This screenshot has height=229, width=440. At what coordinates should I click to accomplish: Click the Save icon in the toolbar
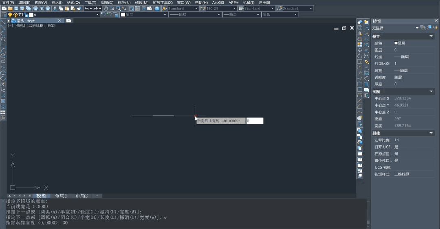16,8
